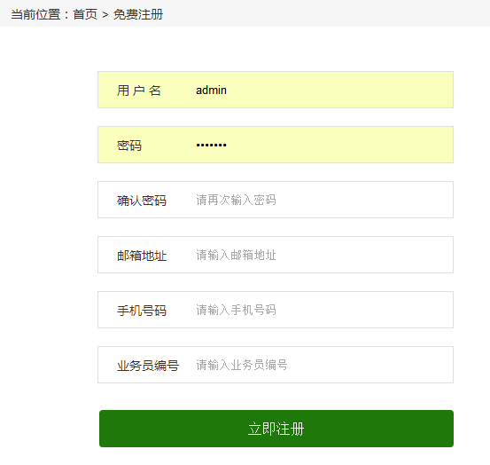This screenshot has height=465, width=490.
Task: Click the 业务员编号 field label
Action: coord(148,366)
